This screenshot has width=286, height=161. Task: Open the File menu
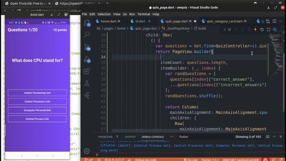[84, 14]
